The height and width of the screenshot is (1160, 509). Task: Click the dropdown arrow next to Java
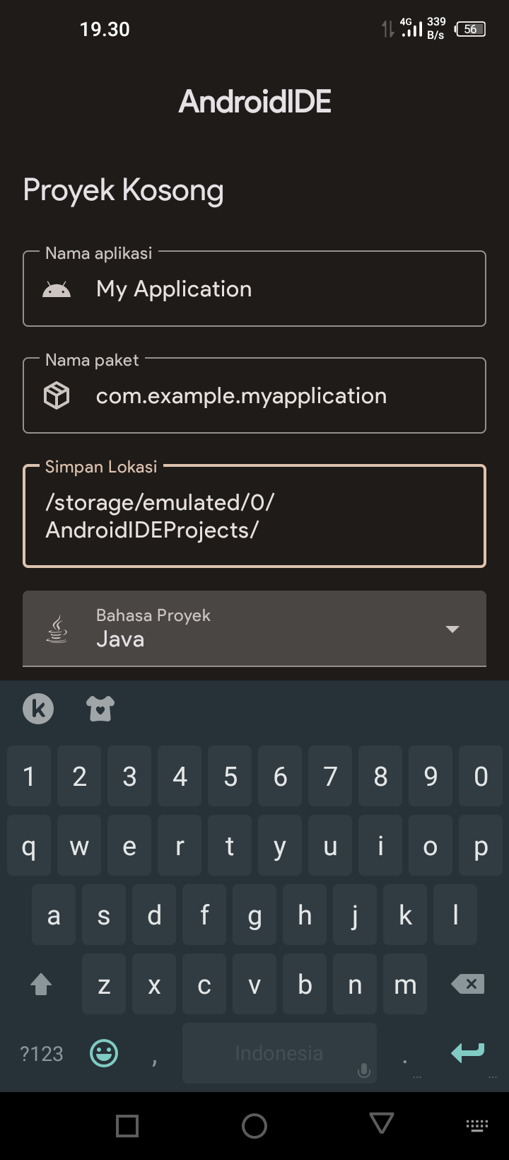coord(452,629)
